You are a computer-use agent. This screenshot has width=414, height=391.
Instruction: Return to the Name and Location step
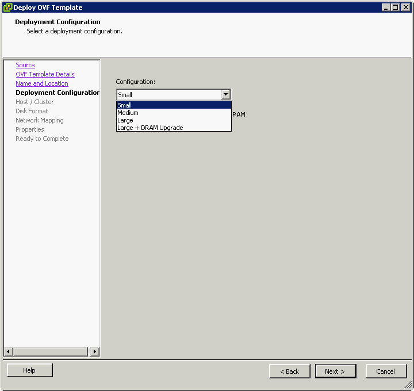[x=42, y=84]
